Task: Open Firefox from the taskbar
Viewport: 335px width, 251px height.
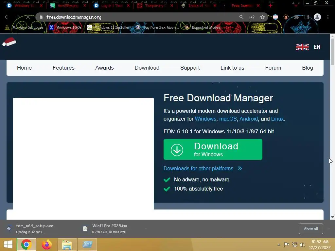Action: point(46,244)
